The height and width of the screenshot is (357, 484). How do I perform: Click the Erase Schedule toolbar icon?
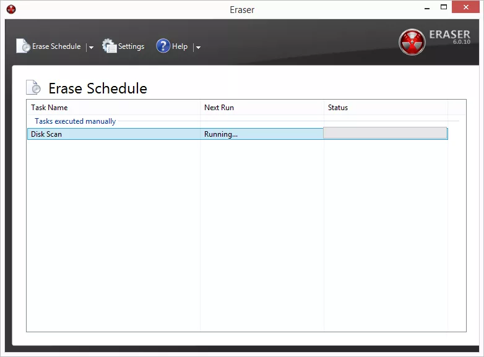click(x=24, y=46)
